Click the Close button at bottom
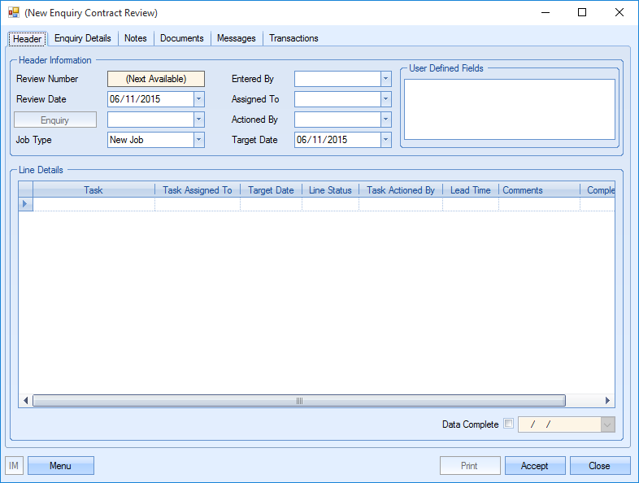Image resolution: width=639 pixels, height=483 pixels. tap(599, 466)
